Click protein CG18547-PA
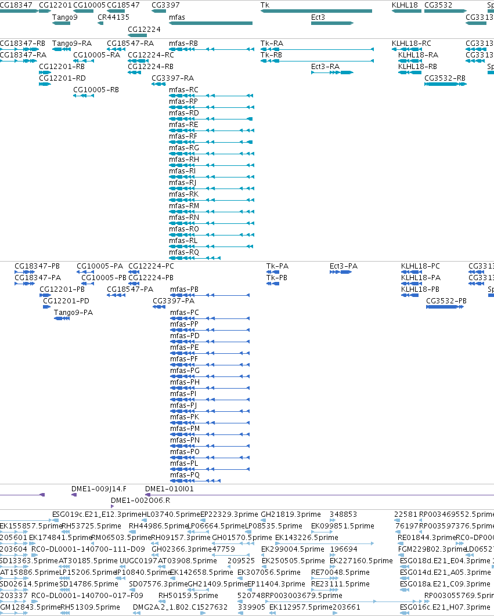The image size is (494, 616). (130, 289)
